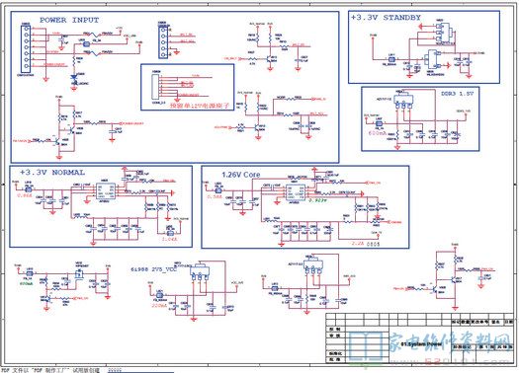This screenshot has height=373, width=519.
Task: Select the 6i988 2V5_VCC label
Action: click(x=154, y=269)
